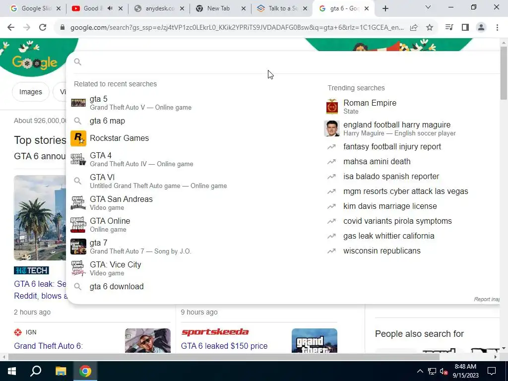Open Windows taskbar search
Image resolution: width=508 pixels, height=381 pixels.
[x=36, y=371]
